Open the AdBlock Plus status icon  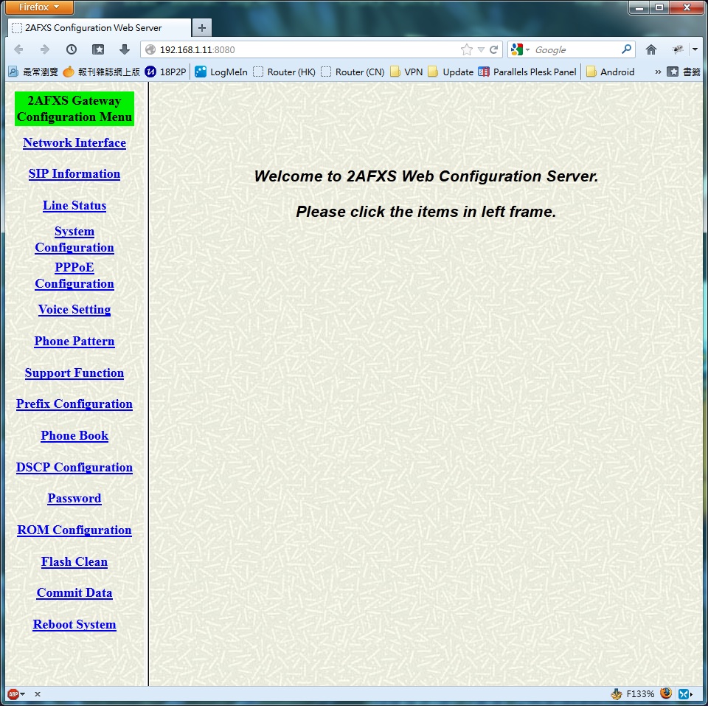pos(13,694)
